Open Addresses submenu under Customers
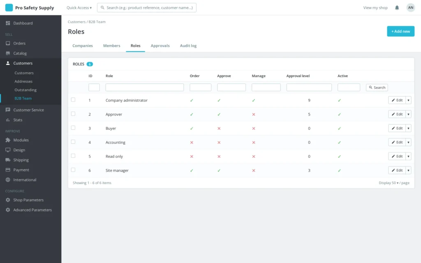Screen dimensions: 421x263 23,81
